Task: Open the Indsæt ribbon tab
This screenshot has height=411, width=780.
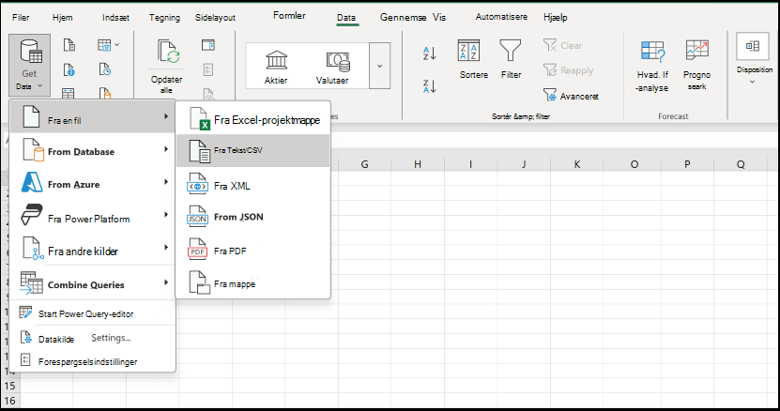Action: (115, 18)
